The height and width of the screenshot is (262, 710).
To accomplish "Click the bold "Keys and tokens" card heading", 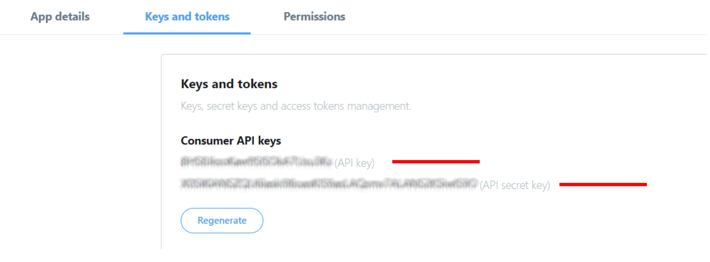I will (229, 84).
